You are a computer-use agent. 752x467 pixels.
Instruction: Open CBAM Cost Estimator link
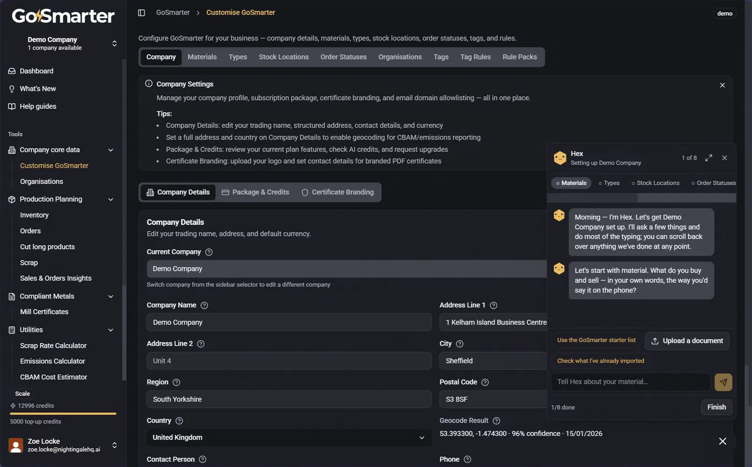[x=54, y=377]
